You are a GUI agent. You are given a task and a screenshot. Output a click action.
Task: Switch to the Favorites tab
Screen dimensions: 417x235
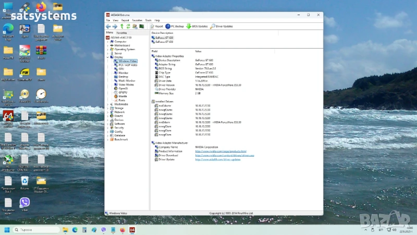tap(121, 32)
